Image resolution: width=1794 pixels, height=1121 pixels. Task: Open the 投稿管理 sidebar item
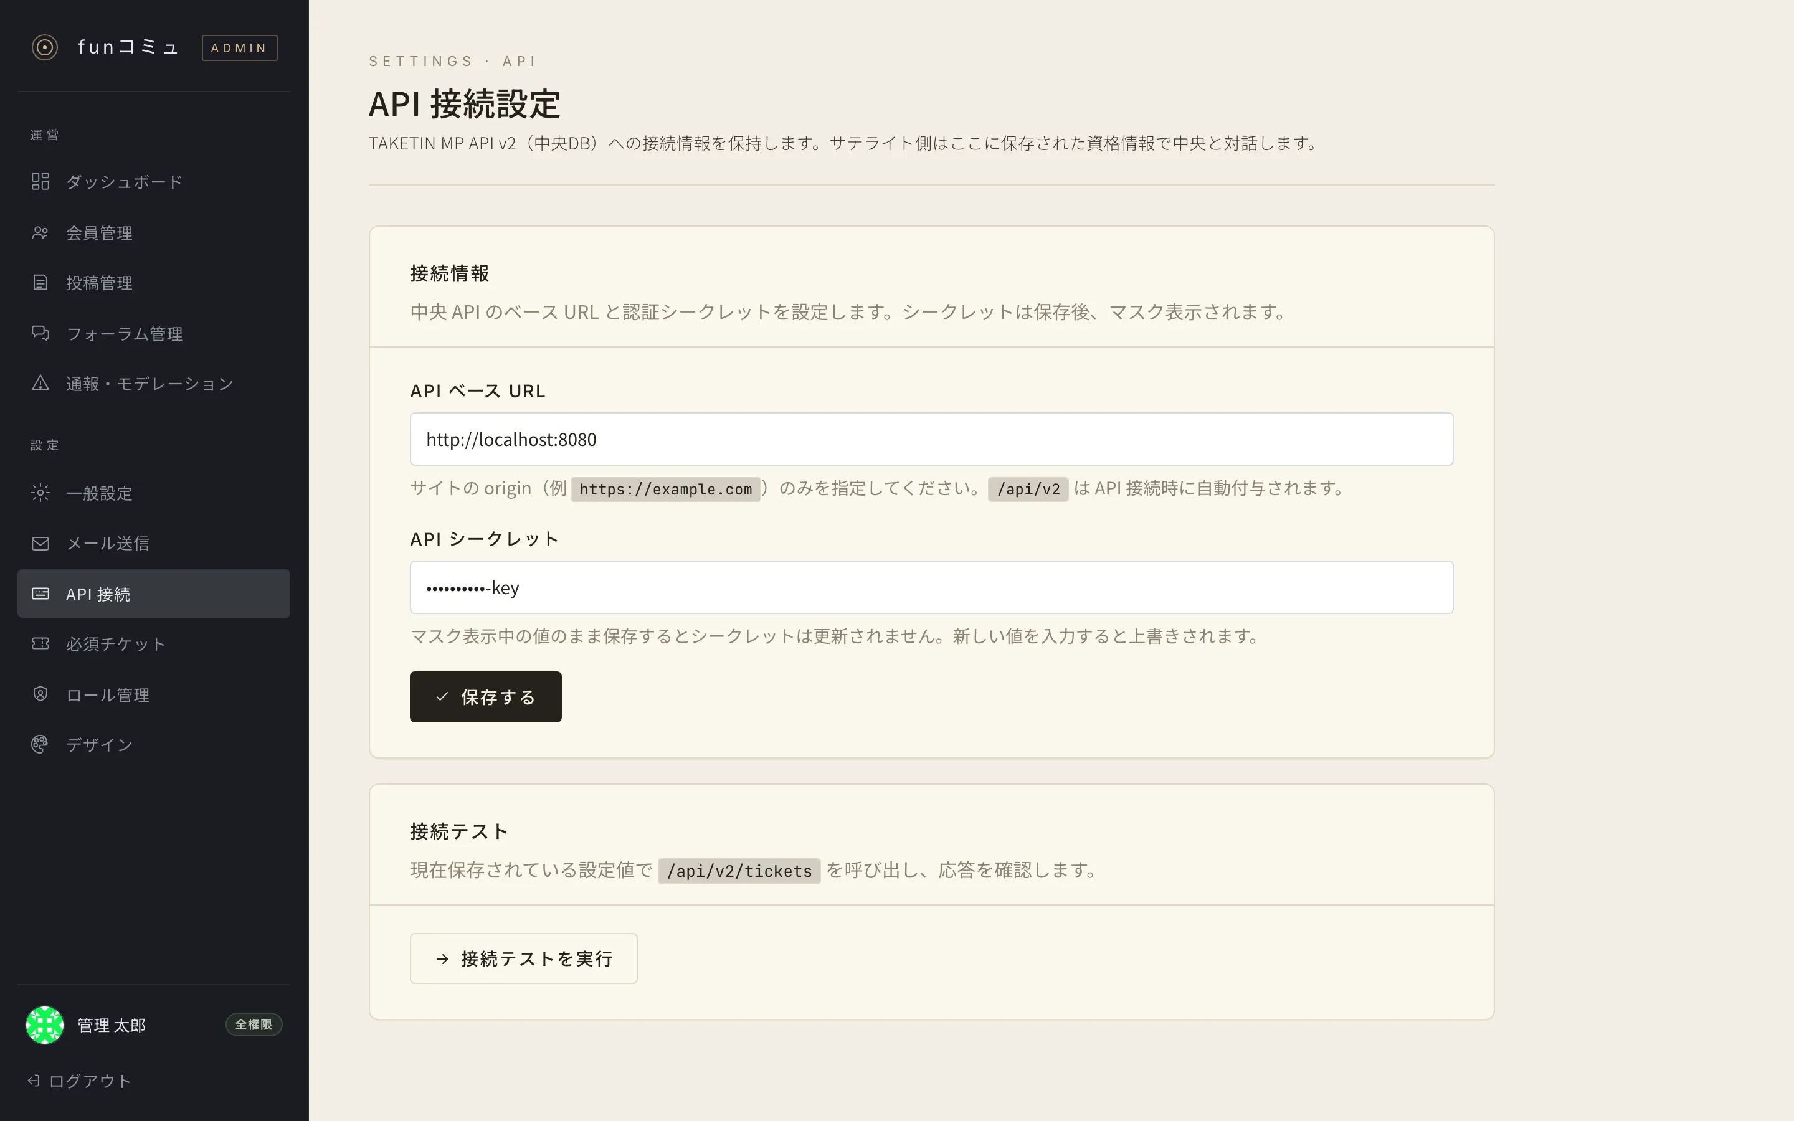click(153, 283)
